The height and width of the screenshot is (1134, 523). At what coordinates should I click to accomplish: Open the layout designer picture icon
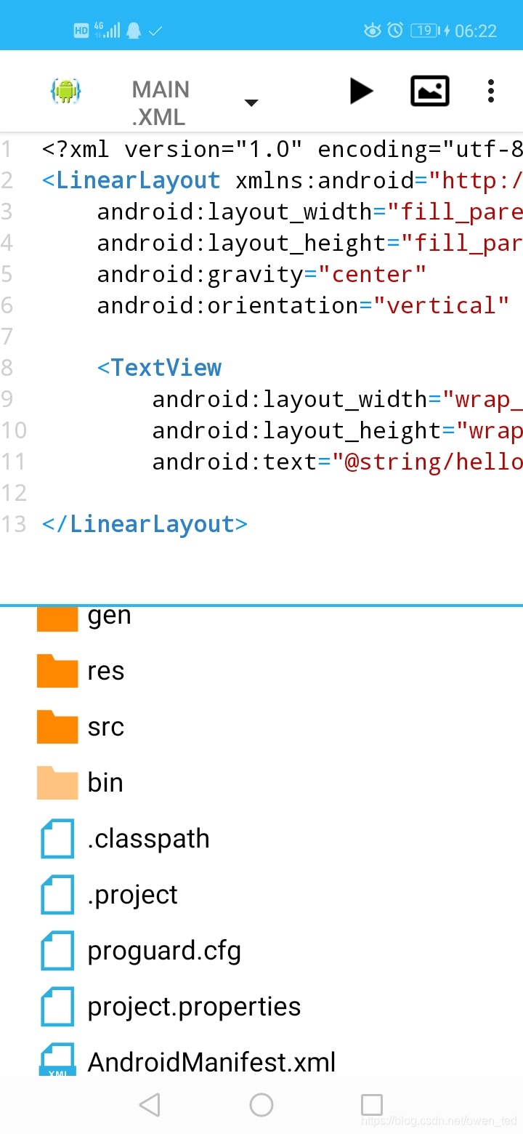pos(430,91)
